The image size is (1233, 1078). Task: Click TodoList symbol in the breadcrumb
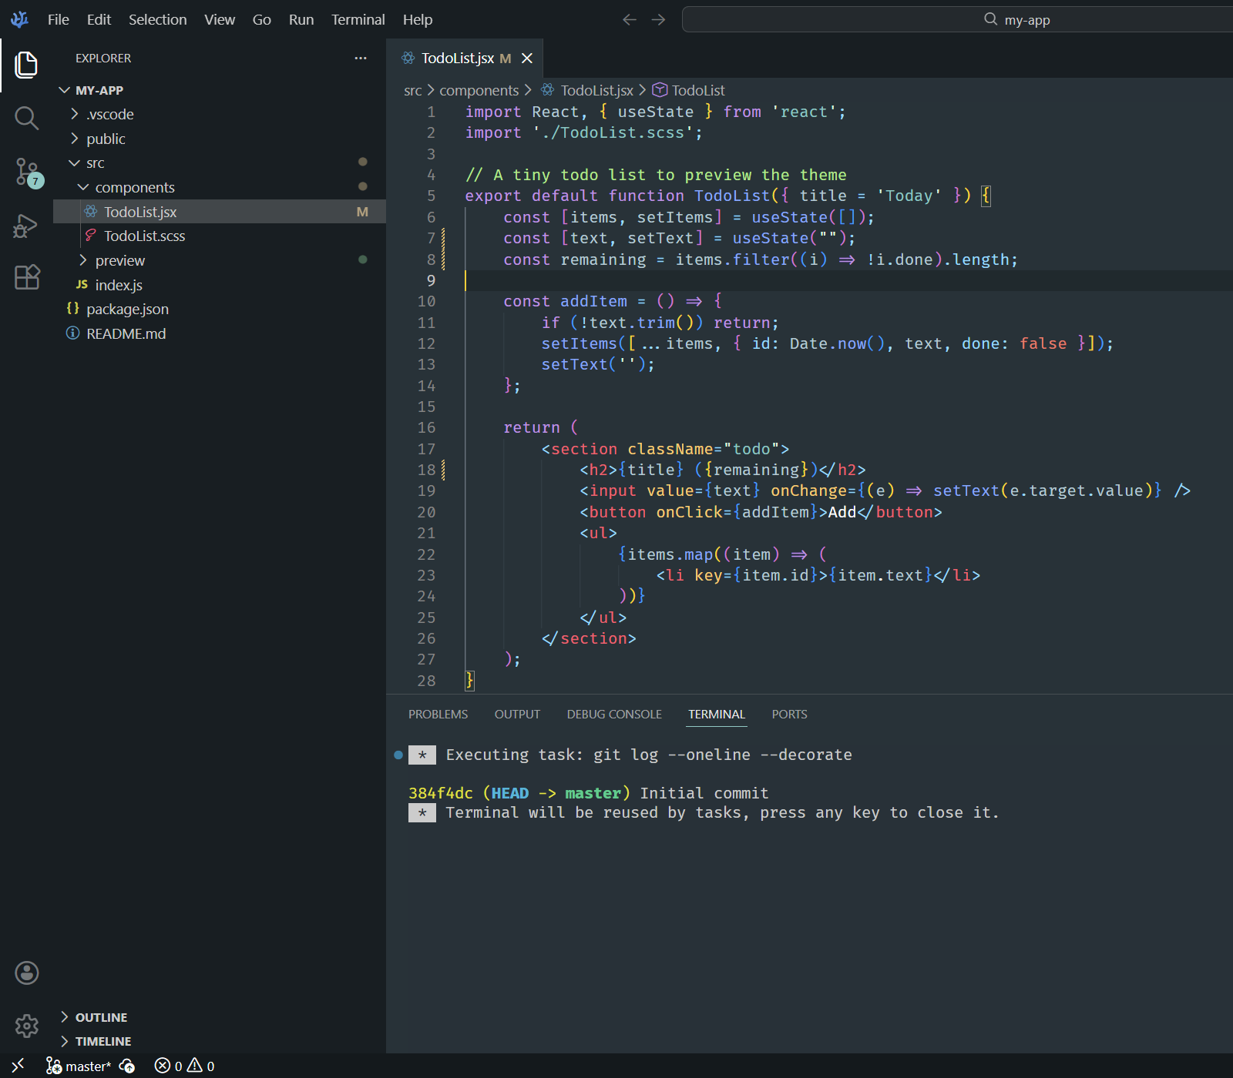click(x=689, y=90)
